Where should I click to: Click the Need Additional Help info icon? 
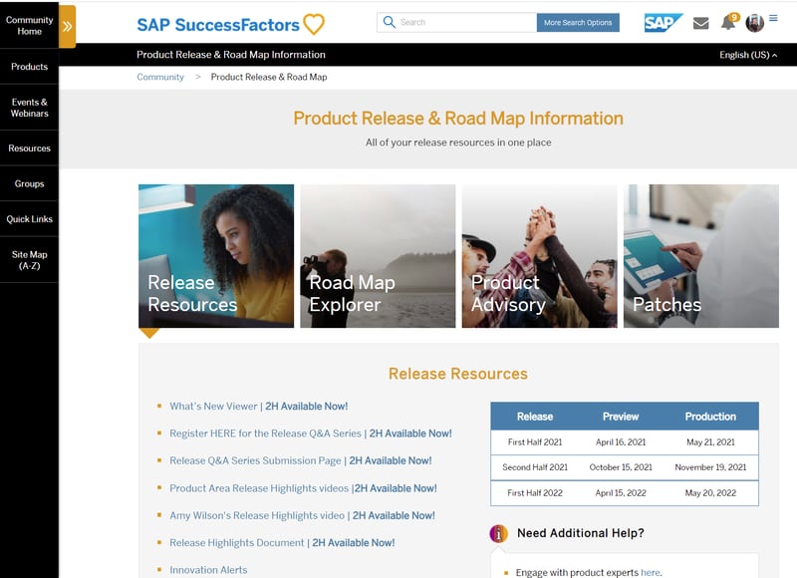(x=499, y=533)
